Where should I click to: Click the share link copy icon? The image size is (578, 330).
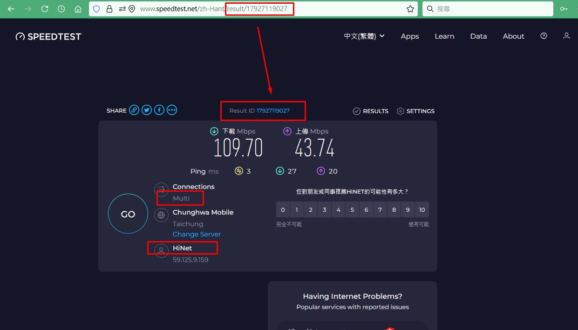click(134, 110)
